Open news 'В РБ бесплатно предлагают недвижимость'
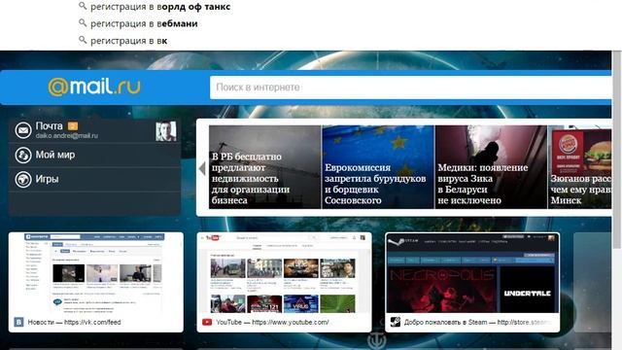Screen dimensions: 622x350 tap(264, 166)
